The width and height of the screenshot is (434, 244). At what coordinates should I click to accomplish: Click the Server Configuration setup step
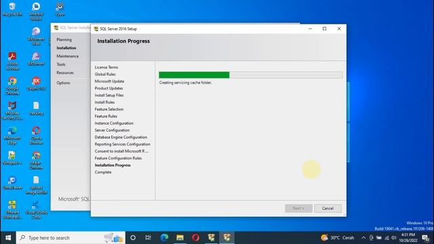112,130
